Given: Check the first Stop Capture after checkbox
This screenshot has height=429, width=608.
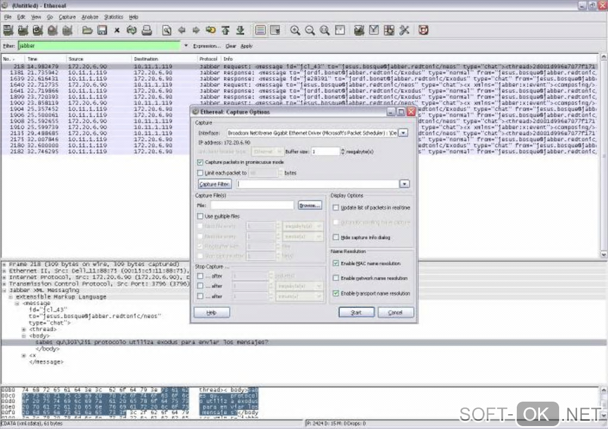Looking at the screenshot, I should click(x=200, y=276).
